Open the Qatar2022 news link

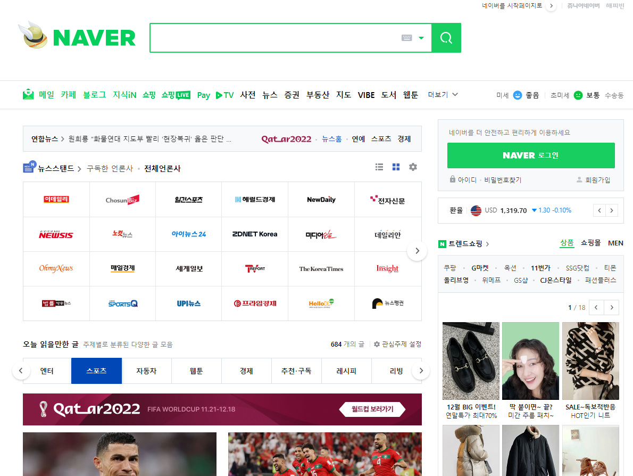[286, 139]
